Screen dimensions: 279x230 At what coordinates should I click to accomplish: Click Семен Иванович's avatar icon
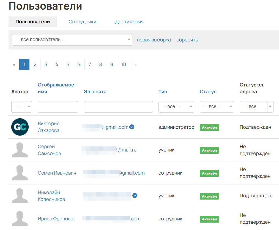pyautogui.click(x=20, y=173)
